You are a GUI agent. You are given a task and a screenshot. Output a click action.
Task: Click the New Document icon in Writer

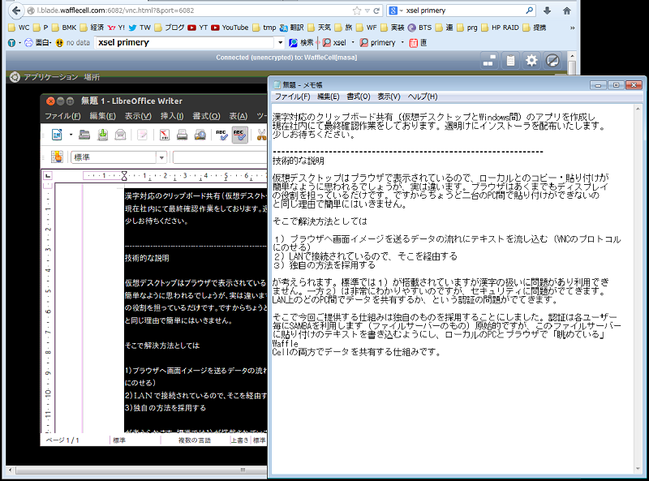(x=57, y=135)
